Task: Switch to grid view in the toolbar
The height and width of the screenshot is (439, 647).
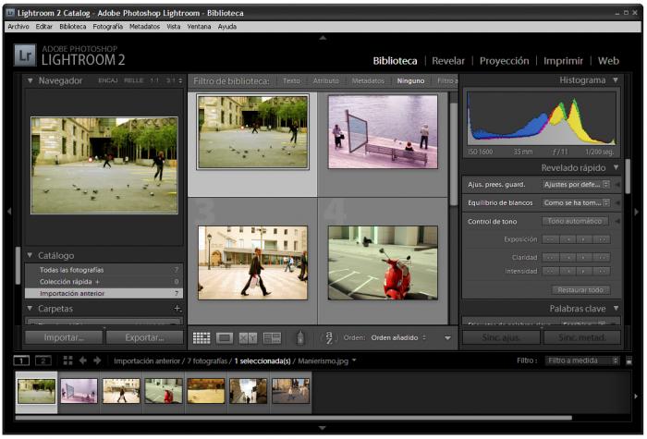Action: 201,338
